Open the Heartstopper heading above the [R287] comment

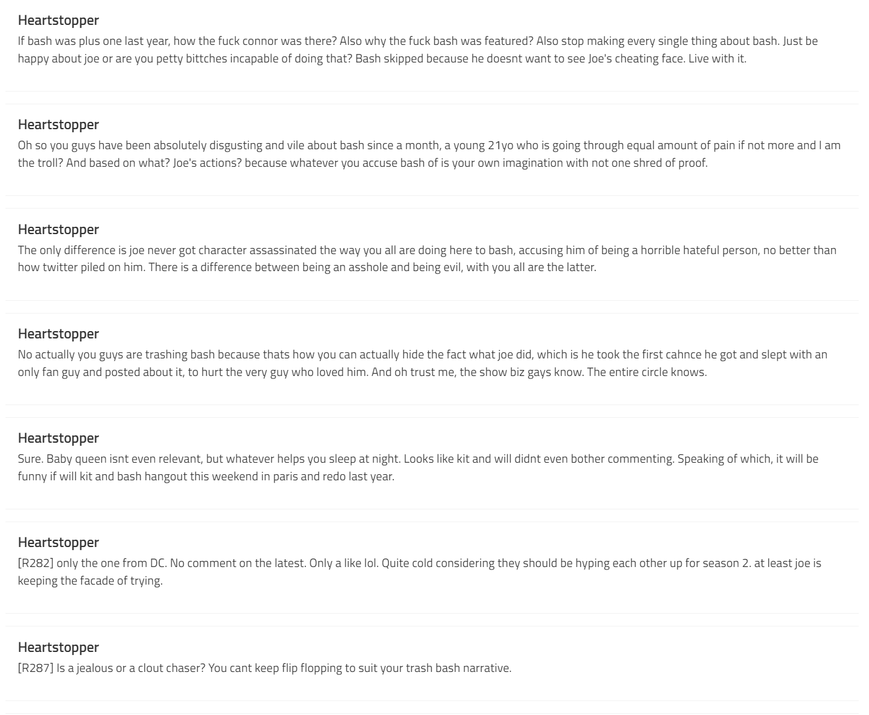pos(58,647)
